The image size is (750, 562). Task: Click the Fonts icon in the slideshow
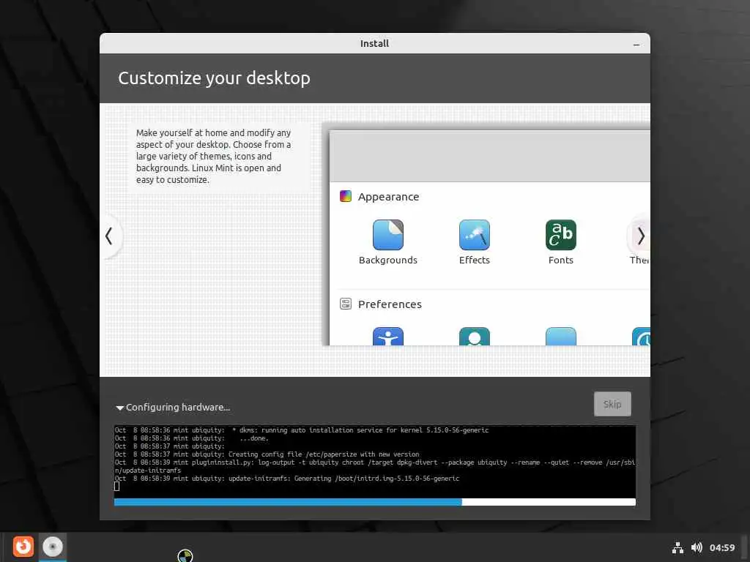tap(560, 235)
